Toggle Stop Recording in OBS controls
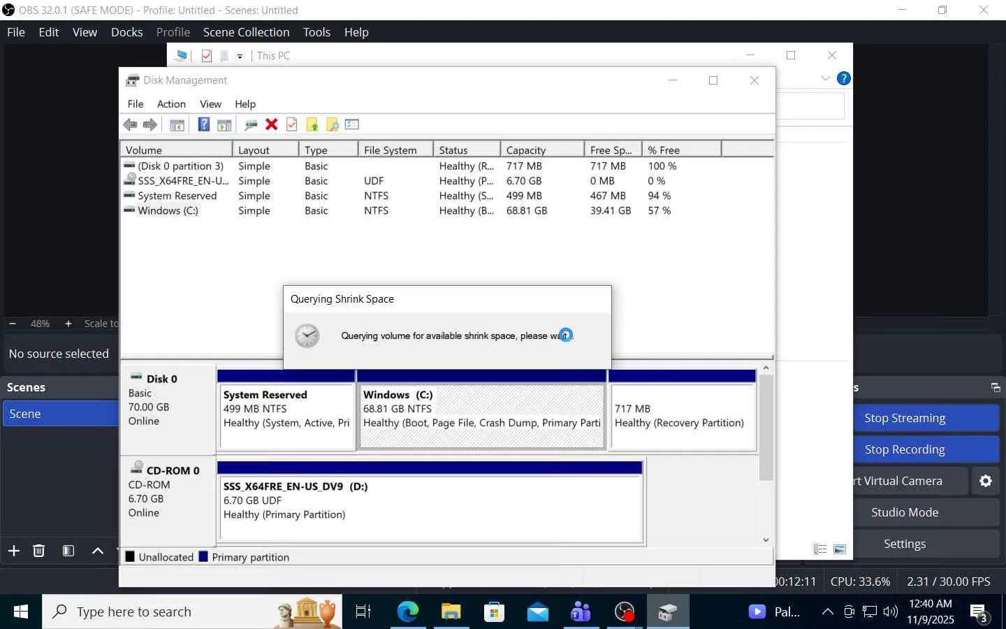Viewport: 1006px width, 629px height. [x=926, y=449]
